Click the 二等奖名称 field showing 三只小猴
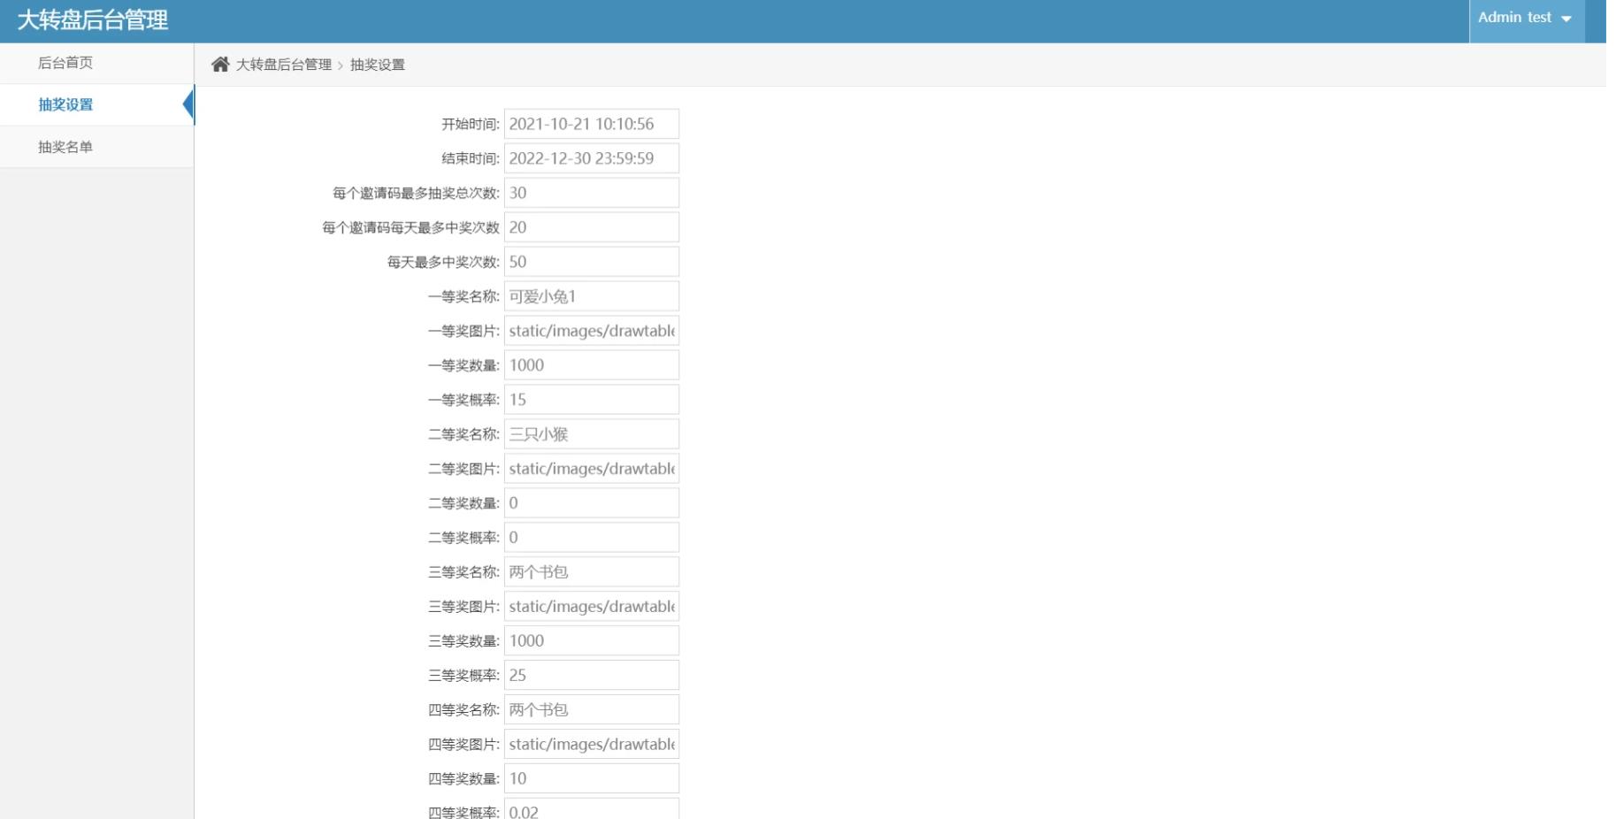Screen dimensions: 1616x819 (591, 433)
